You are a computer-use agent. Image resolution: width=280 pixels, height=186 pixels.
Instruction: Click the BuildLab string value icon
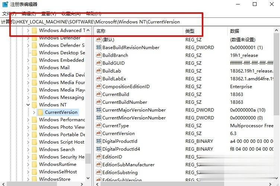tap(99, 71)
